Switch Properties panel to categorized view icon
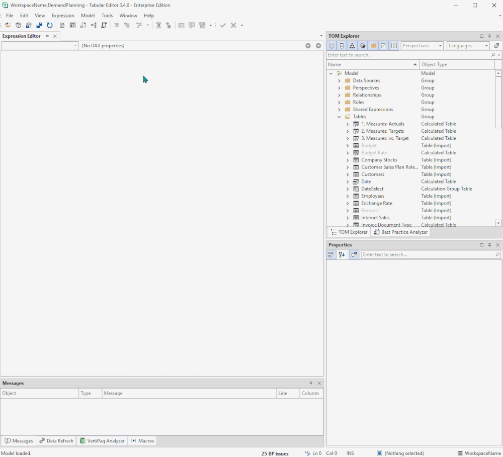Image resolution: width=503 pixels, height=457 pixels. coord(331,254)
